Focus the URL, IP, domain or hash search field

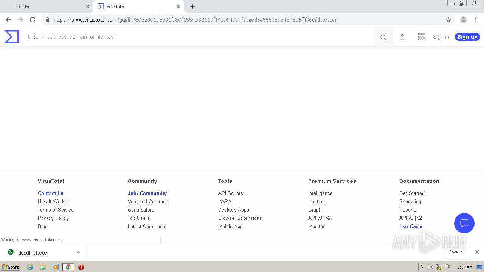(199, 37)
